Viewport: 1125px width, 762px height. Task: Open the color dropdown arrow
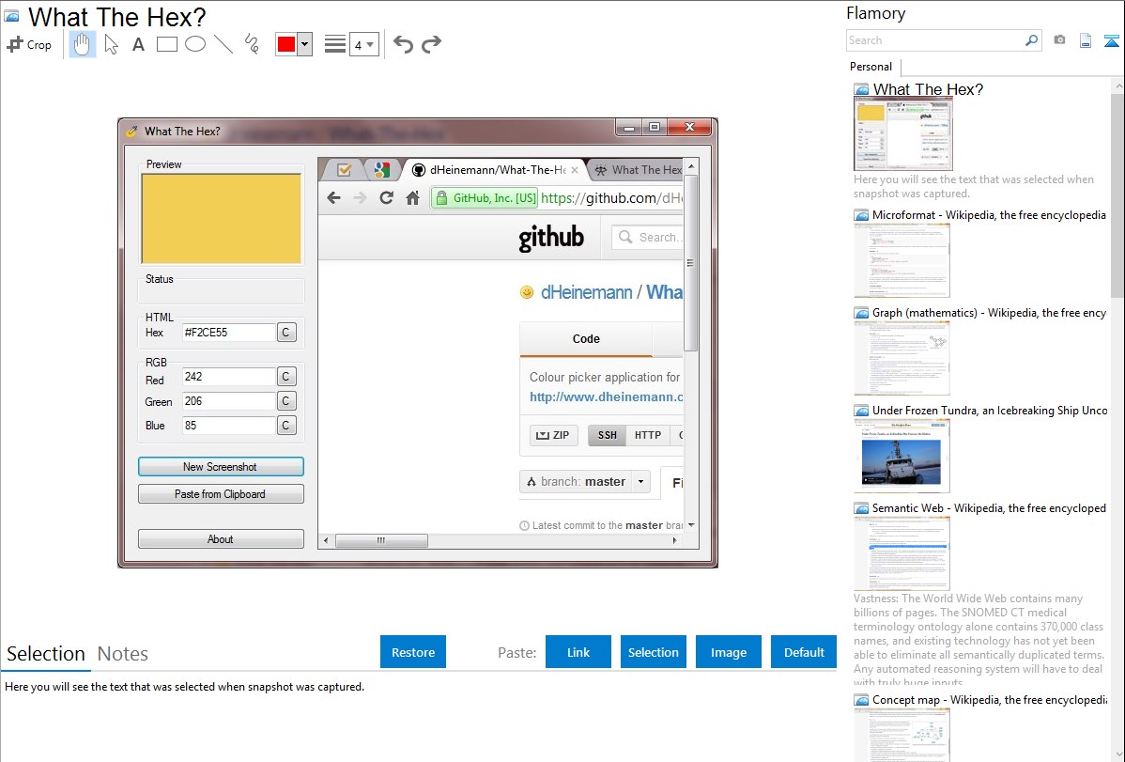point(305,44)
